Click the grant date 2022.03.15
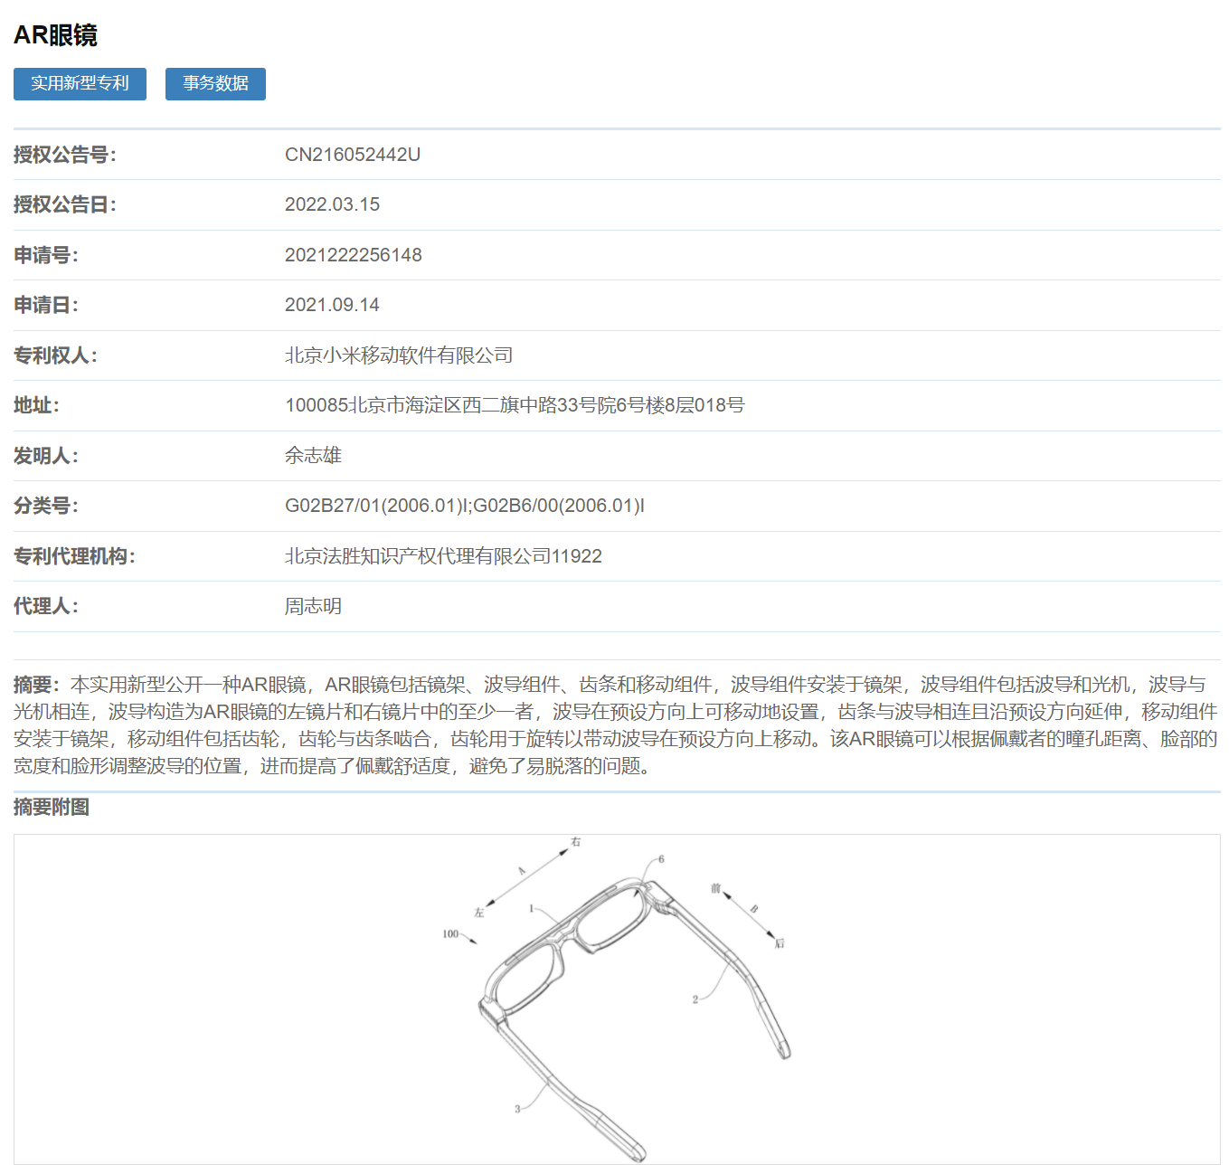The image size is (1229, 1174). click(x=333, y=204)
